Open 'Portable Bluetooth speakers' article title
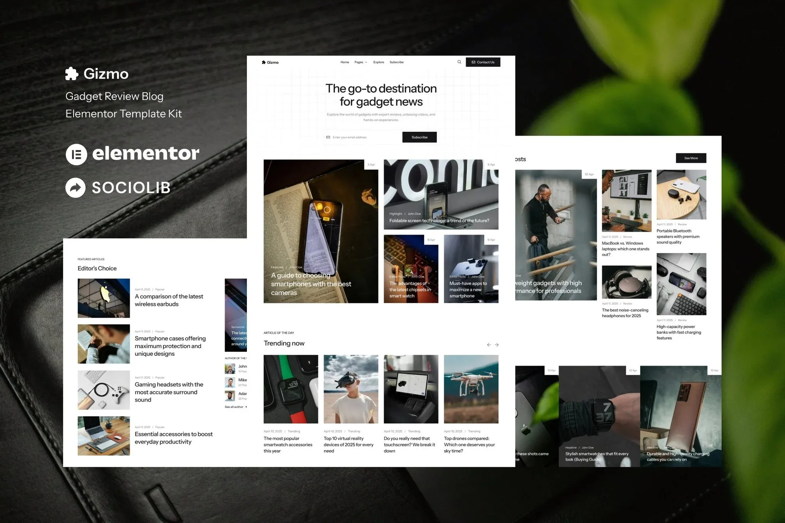 click(x=678, y=236)
